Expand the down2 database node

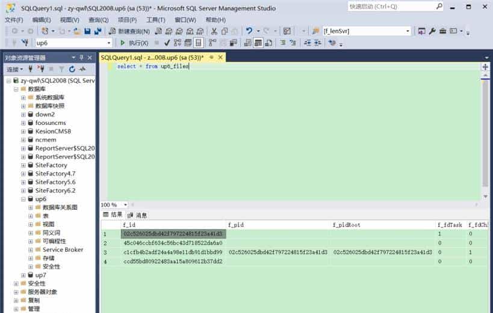[23, 115]
